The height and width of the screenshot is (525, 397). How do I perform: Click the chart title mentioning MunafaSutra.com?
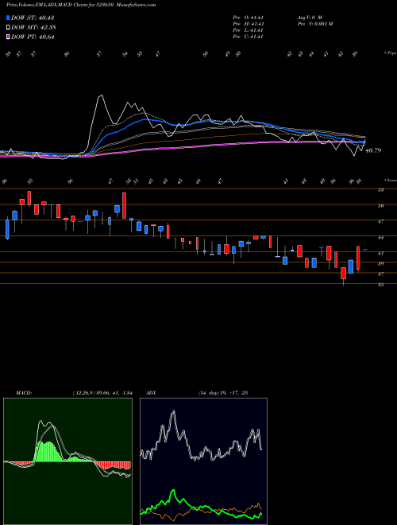tap(81, 5)
